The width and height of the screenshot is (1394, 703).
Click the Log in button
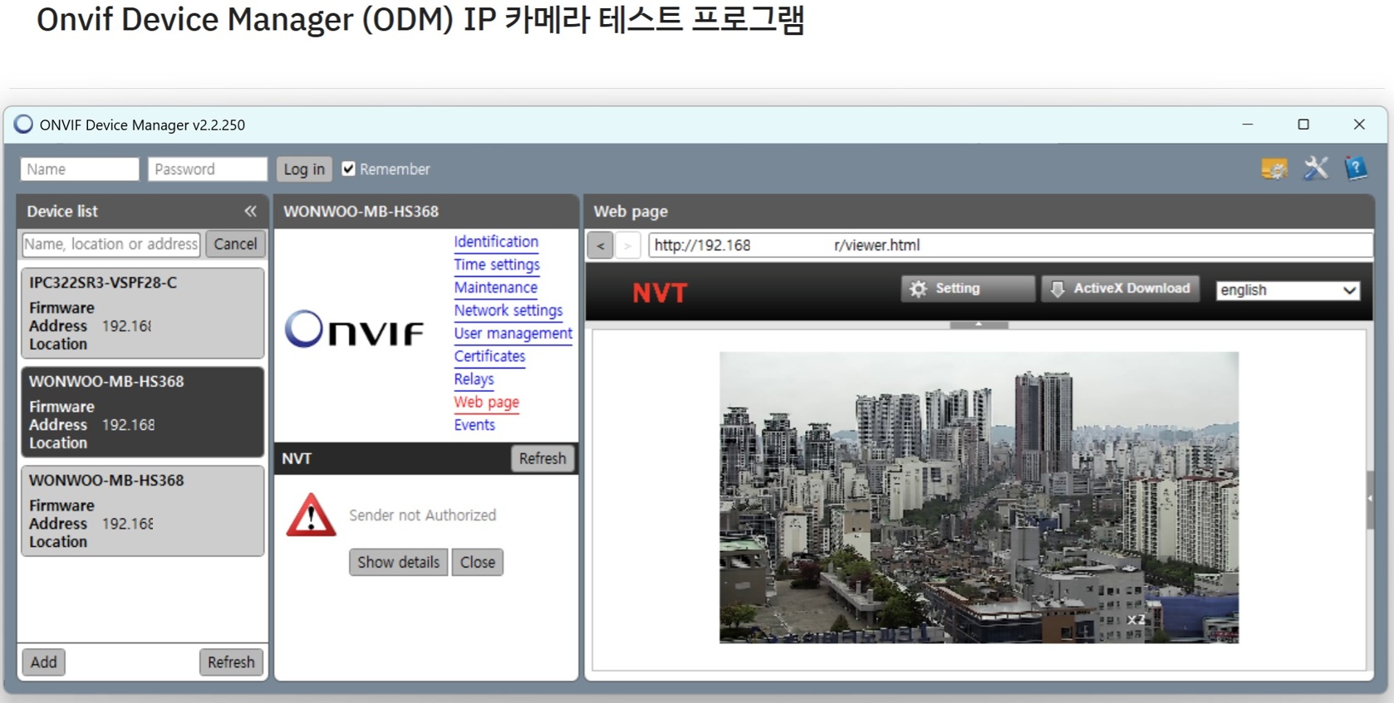(304, 169)
